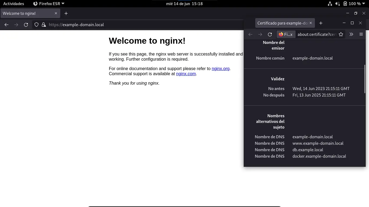Click the about:certificate address field
Image resolution: width=369 pixels, height=207 pixels.
pos(317,34)
